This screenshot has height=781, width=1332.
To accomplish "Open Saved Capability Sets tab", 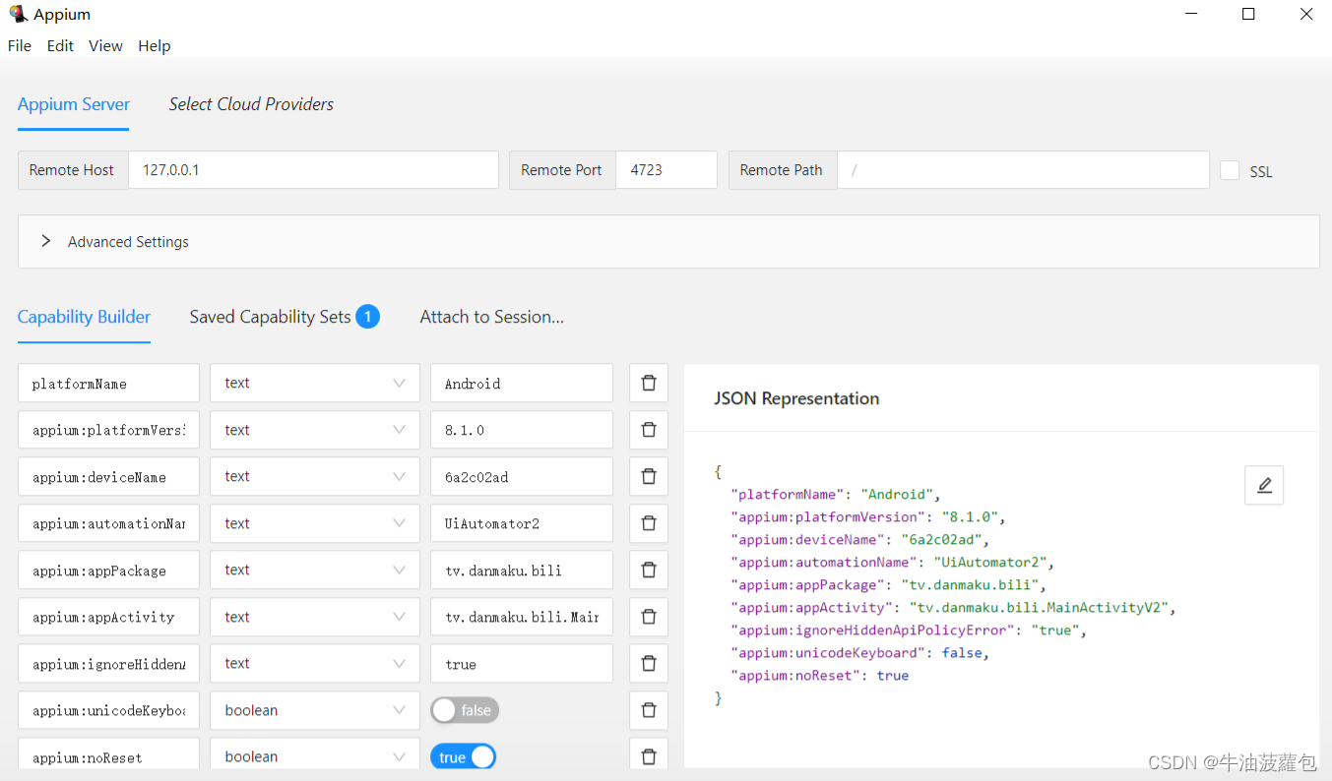I will coord(285,317).
